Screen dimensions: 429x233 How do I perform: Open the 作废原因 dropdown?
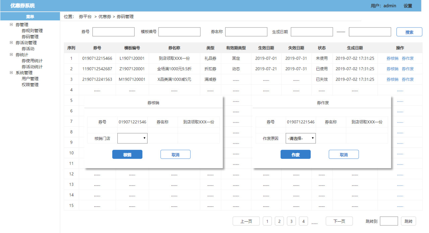pos(301,138)
